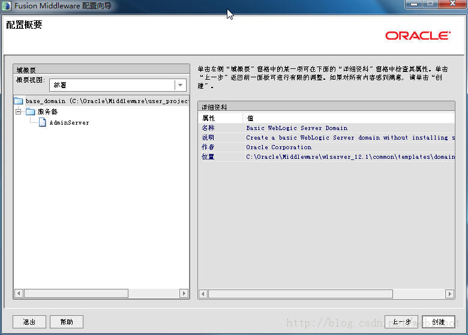Select the base_domain tree row

point(101,101)
